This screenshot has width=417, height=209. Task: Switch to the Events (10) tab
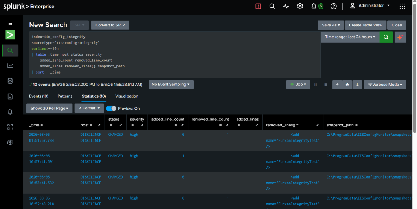click(39, 96)
